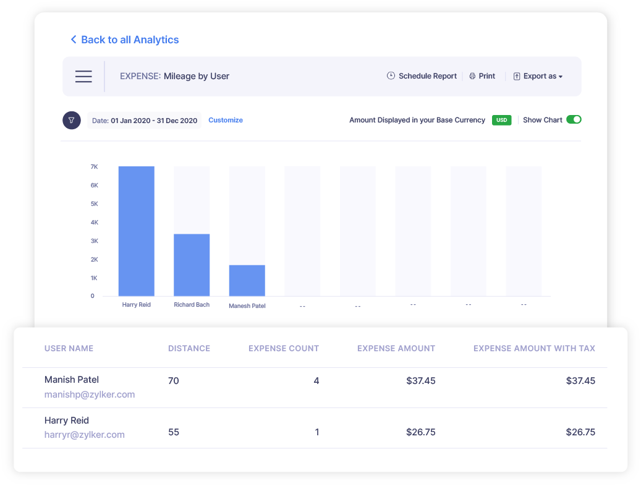Click the USD currency badge
641x486 pixels.
501,120
